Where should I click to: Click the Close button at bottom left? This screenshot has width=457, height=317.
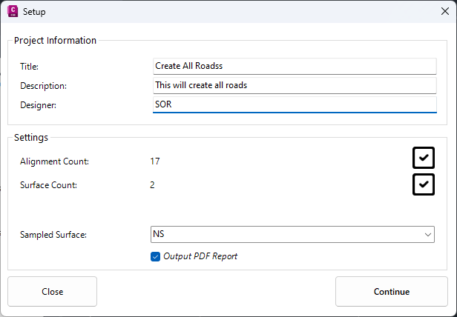click(x=52, y=291)
